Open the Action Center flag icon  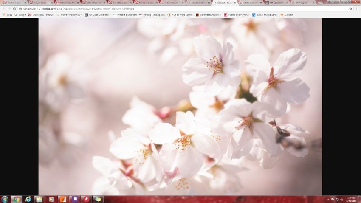coord(333,200)
